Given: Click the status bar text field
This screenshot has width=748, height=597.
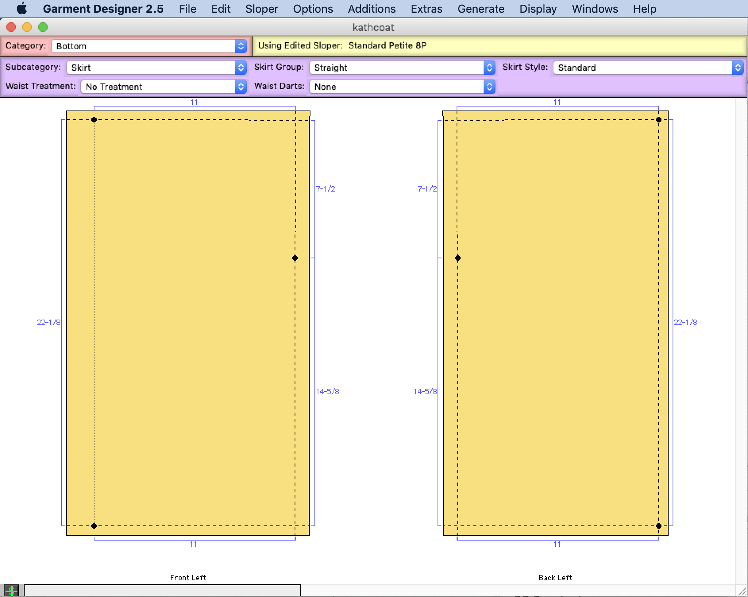Looking at the screenshot, I should coord(162,591).
